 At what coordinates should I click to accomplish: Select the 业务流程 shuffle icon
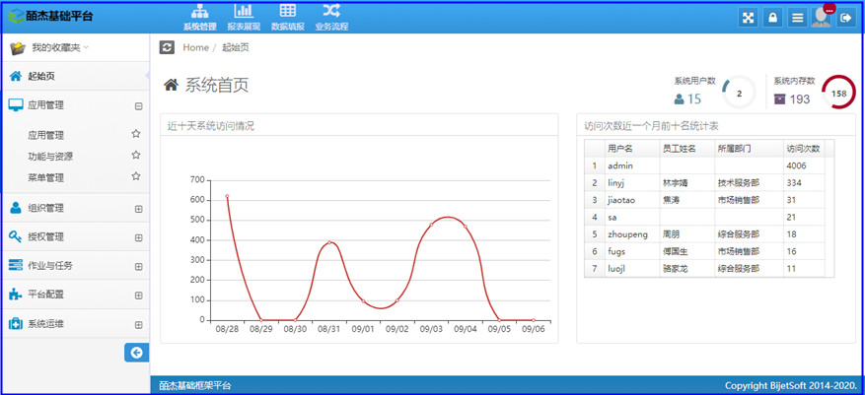pyautogui.click(x=331, y=17)
